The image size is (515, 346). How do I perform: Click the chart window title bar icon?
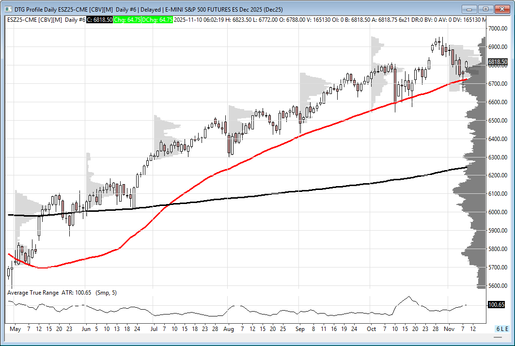(x=9, y=9)
